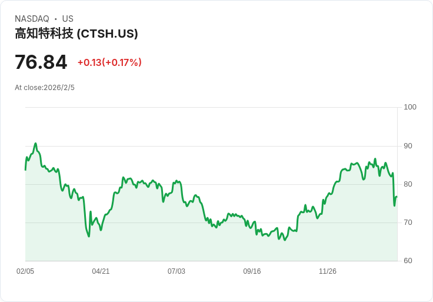Select the 09/16 date on x-axis
The height and width of the screenshot is (302, 433).
(252, 271)
